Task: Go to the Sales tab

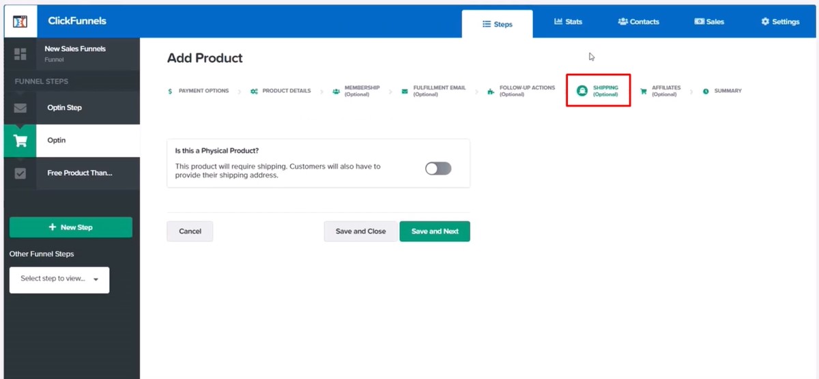Action: [x=709, y=22]
